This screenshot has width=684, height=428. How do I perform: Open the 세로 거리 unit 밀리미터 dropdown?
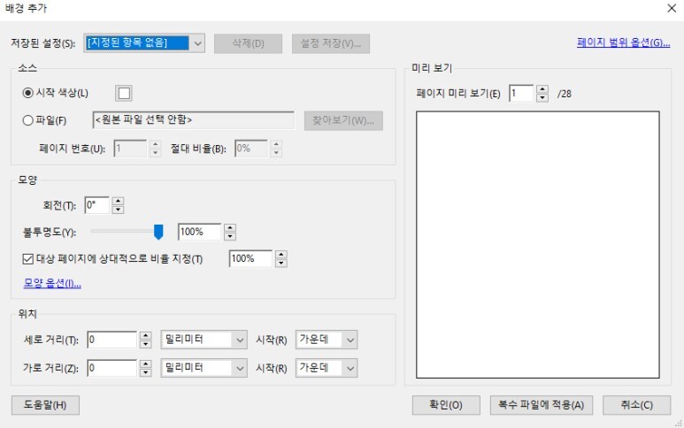(204, 340)
